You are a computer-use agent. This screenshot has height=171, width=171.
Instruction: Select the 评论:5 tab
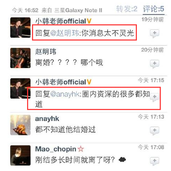[x=153, y=9]
